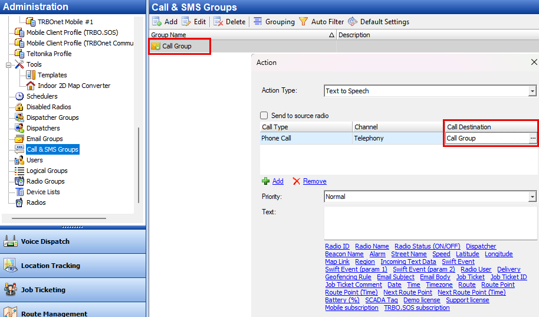Click the Edit group toolbar icon
The width and height of the screenshot is (539, 317).
[x=187, y=22]
